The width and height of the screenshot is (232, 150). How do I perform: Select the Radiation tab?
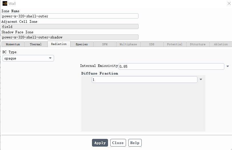coord(59,44)
